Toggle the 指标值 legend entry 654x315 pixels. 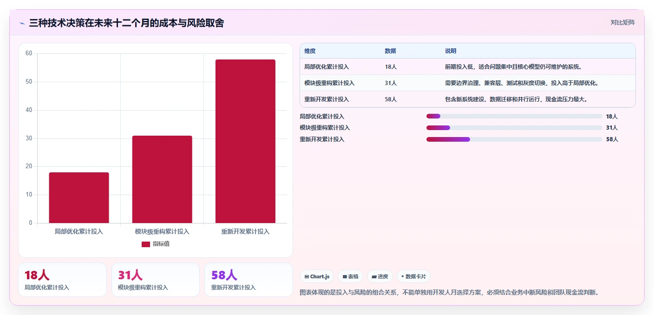click(x=156, y=244)
